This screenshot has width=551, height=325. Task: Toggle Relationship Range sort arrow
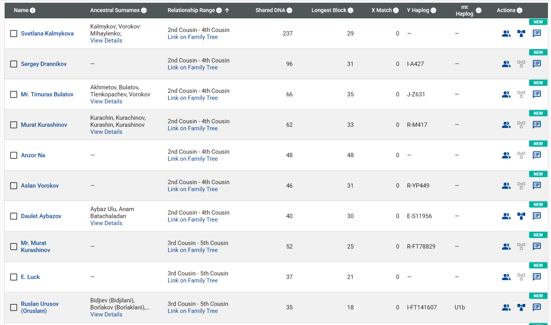(227, 11)
